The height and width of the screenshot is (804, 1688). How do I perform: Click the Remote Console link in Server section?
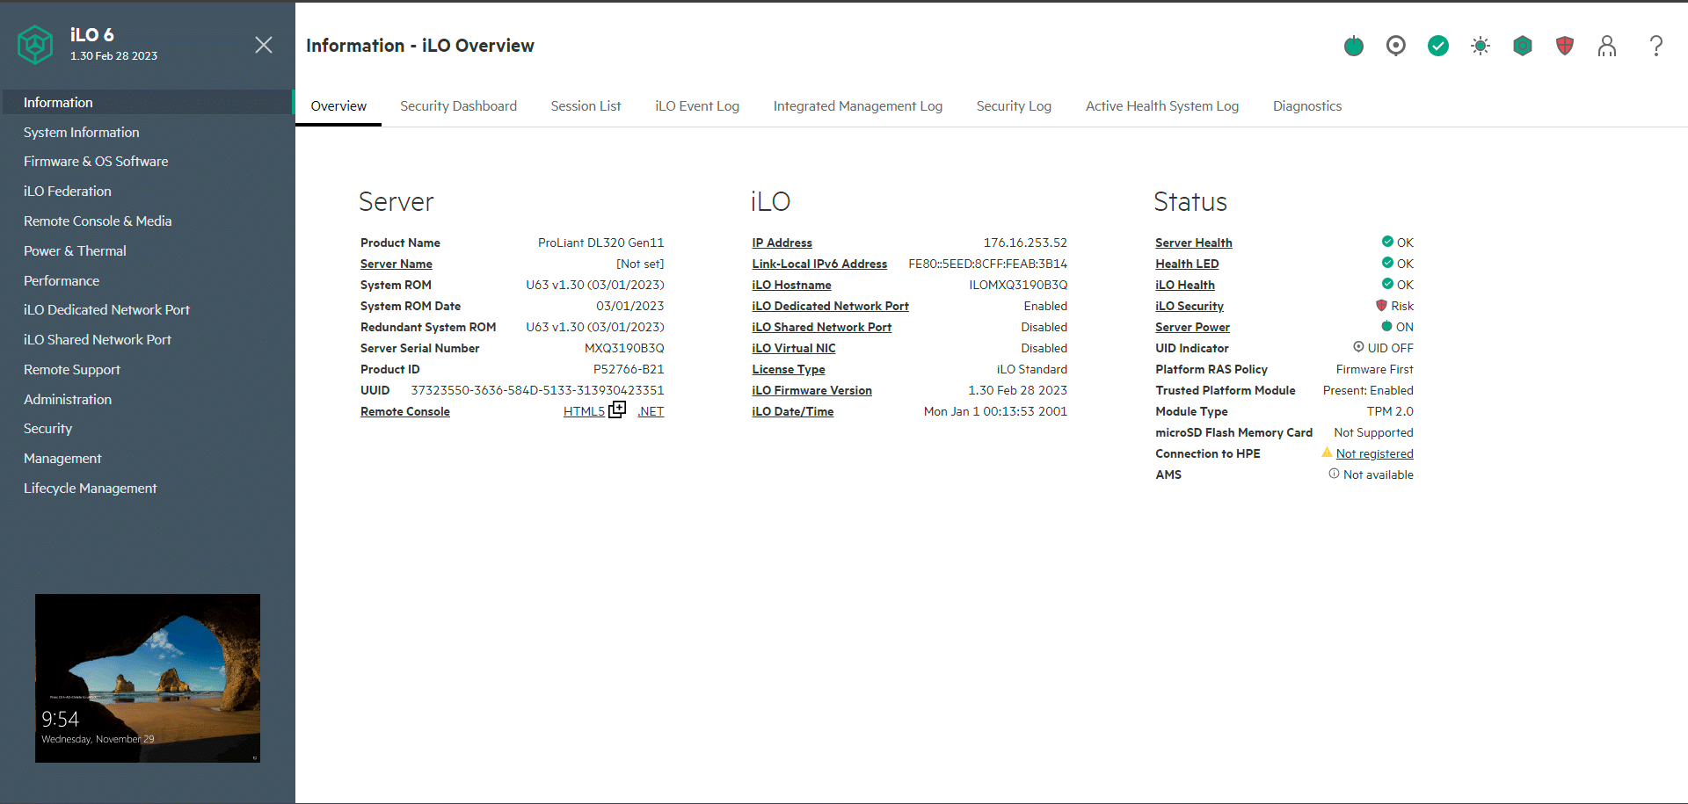click(x=404, y=411)
